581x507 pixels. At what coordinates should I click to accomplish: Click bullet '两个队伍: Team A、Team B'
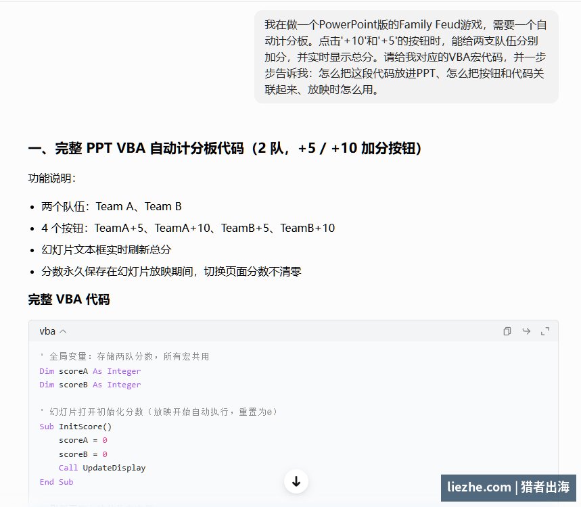click(x=112, y=206)
